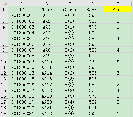Click the Name header cell

click(x=47, y=9)
